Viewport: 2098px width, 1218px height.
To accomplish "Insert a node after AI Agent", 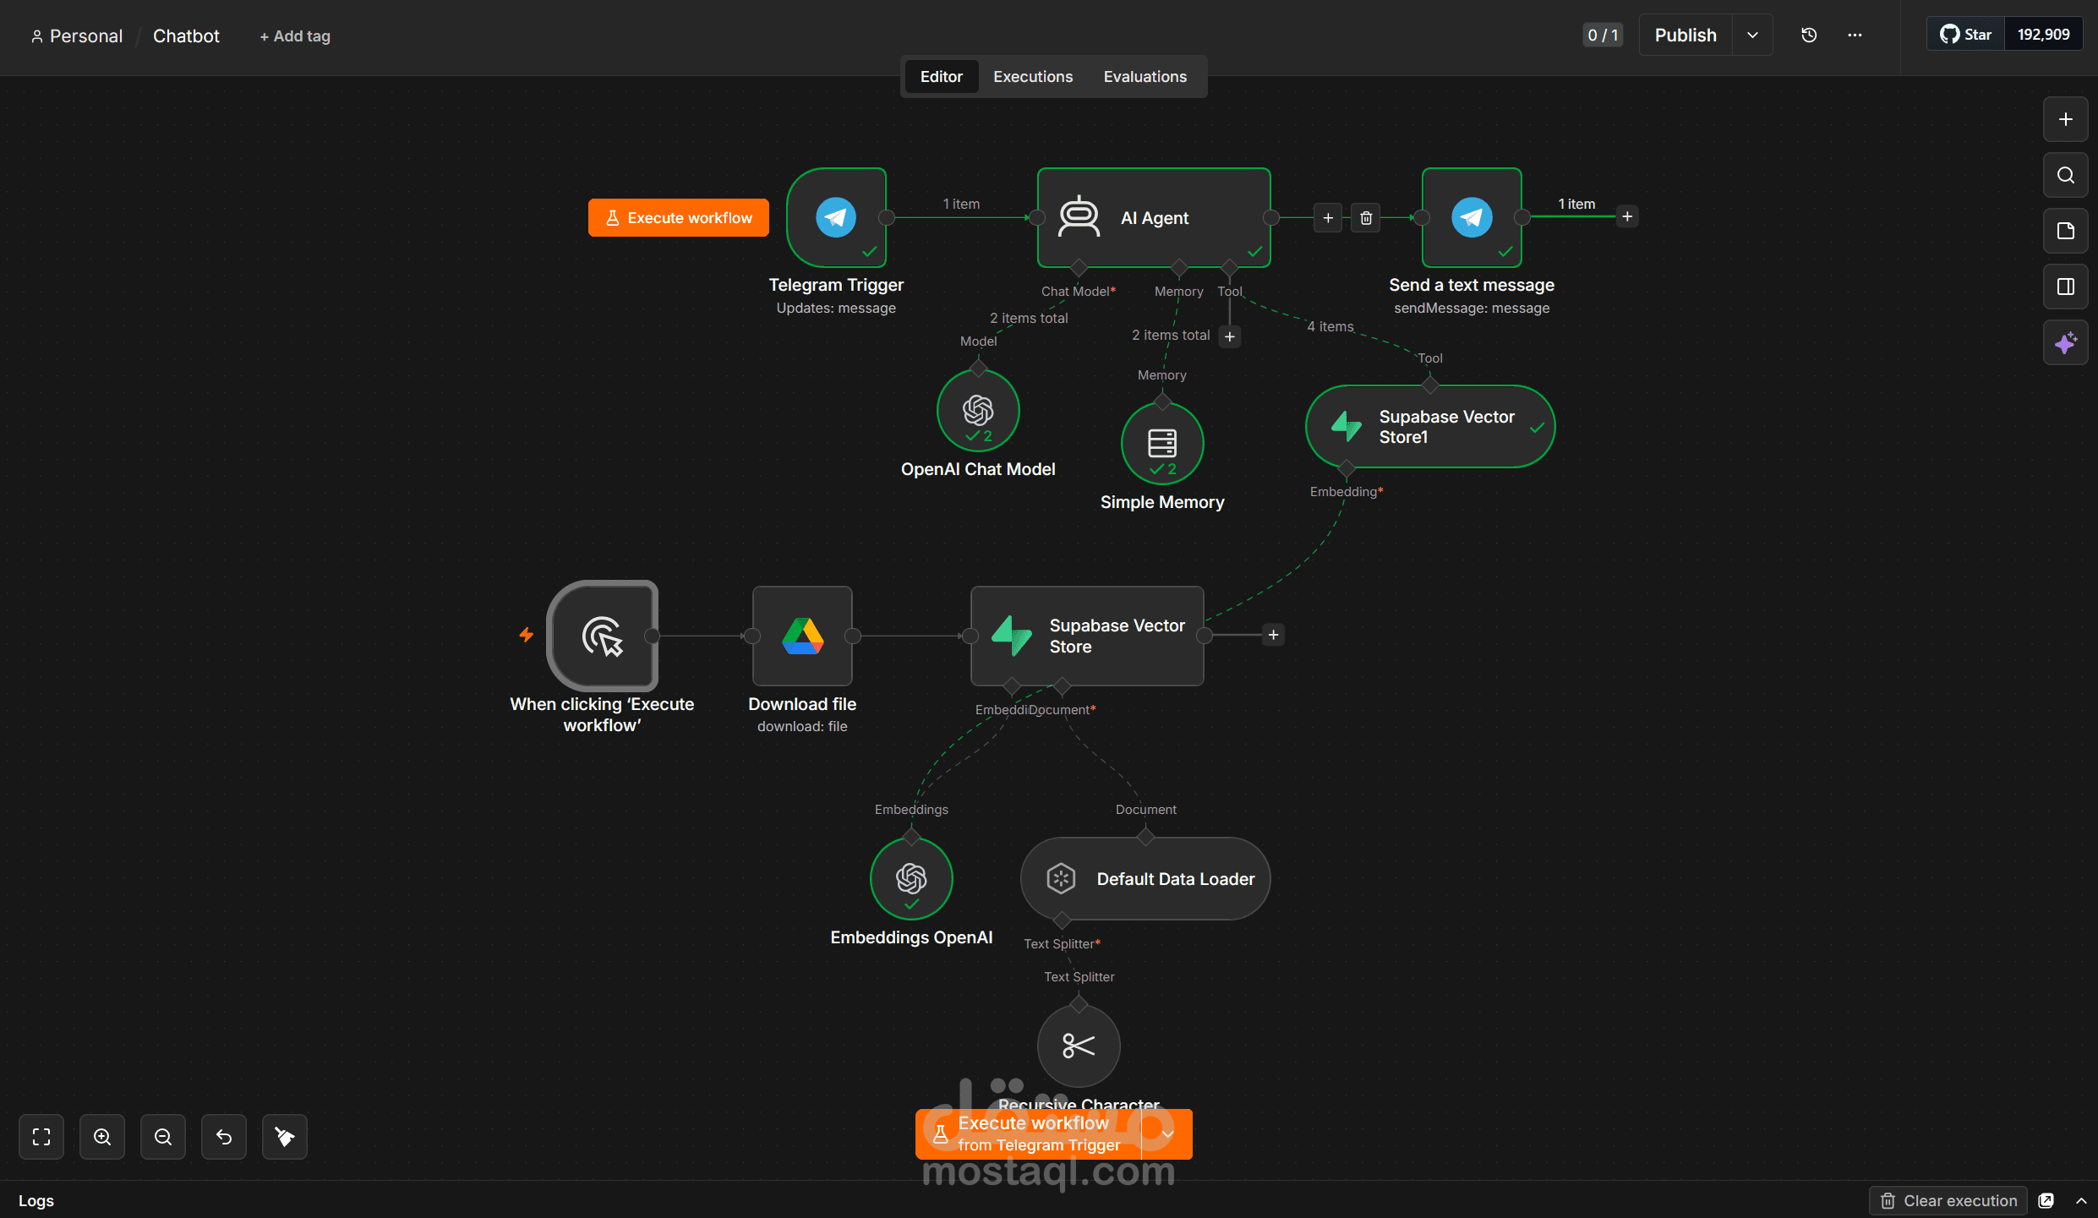I will 1328,218.
